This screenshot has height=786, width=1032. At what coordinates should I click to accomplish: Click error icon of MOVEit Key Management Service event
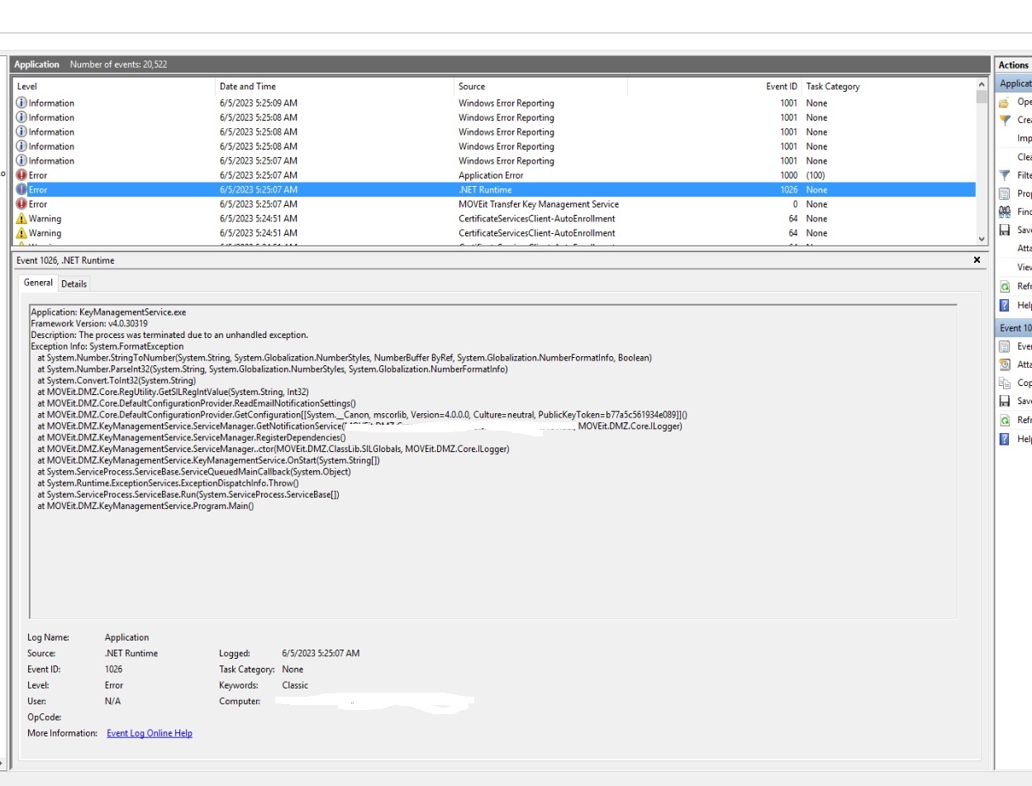[21, 204]
